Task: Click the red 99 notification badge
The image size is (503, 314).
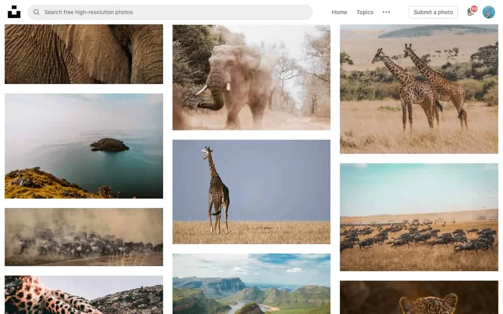Action: click(x=474, y=9)
